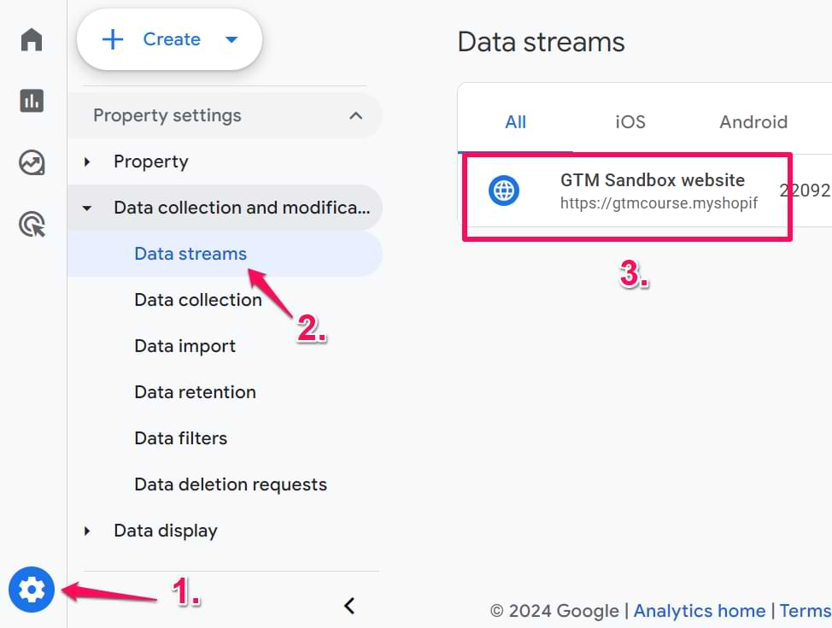Click the Admin gear icon
The image size is (832, 628).
(32, 590)
